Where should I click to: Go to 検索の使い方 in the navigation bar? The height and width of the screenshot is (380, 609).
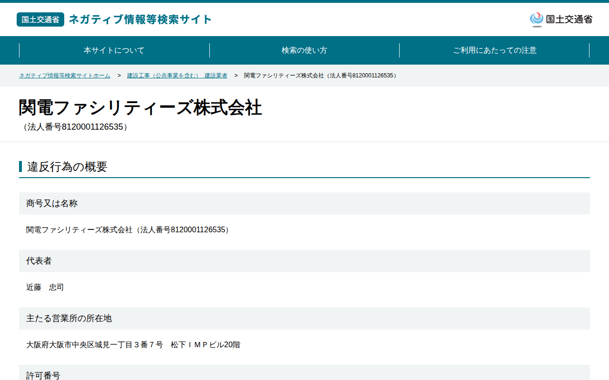[x=304, y=50]
